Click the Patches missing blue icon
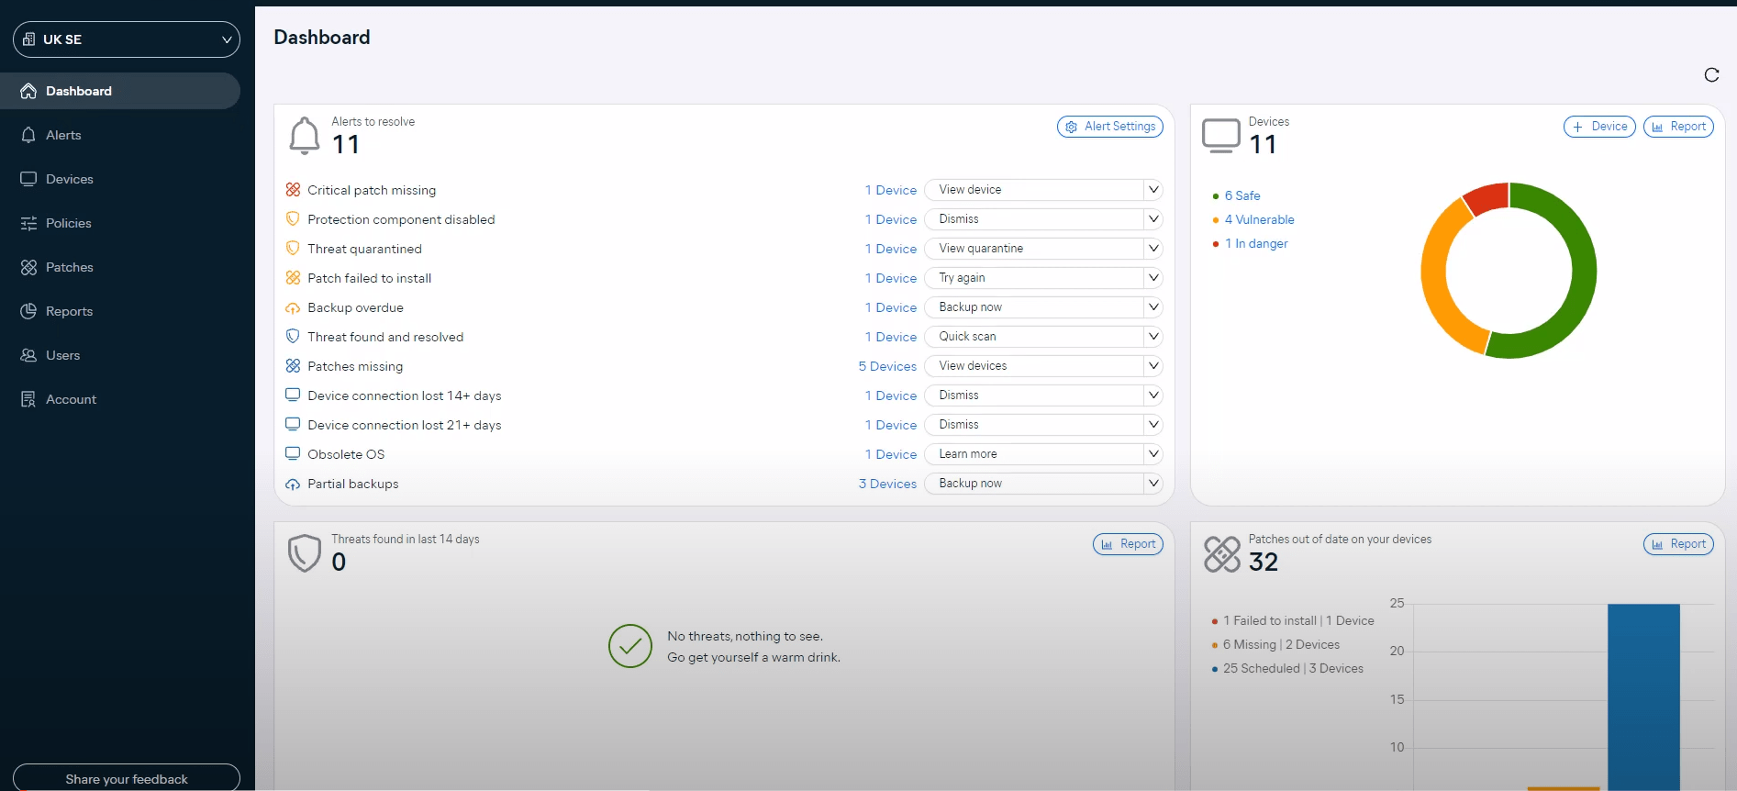This screenshot has height=791, width=1737. pyautogui.click(x=293, y=366)
